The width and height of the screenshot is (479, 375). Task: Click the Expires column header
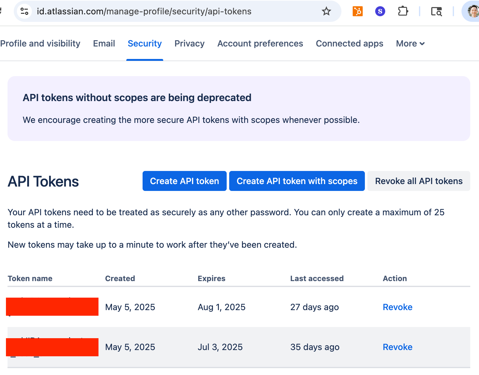(x=212, y=279)
